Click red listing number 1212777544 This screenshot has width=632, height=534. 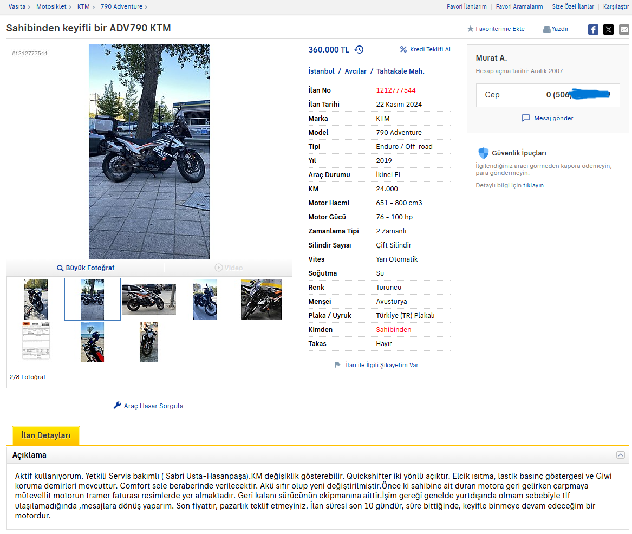pos(396,90)
